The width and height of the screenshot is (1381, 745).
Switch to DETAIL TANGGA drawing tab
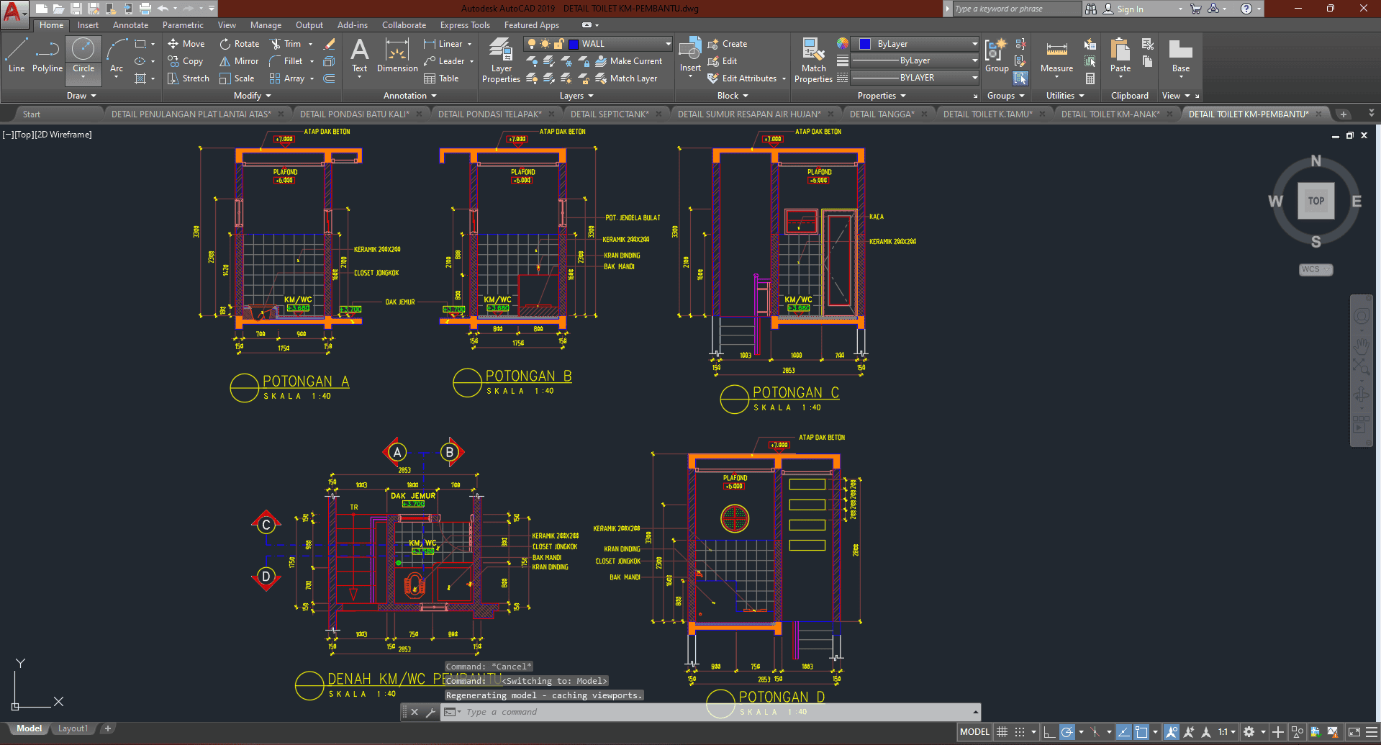pyautogui.click(x=882, y=114)
